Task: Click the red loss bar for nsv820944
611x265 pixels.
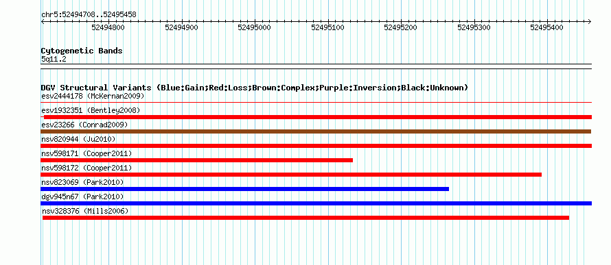Action: click(x=316, y=146)
